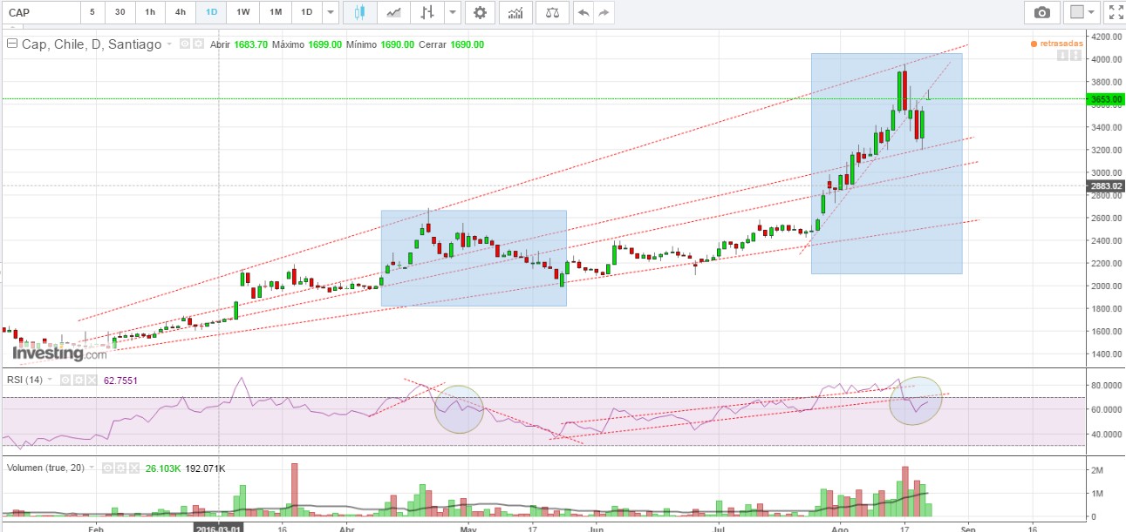Click the 2M volume axis label
The height and width of the screenshot is (532, 1126).
click(1095, 469)
